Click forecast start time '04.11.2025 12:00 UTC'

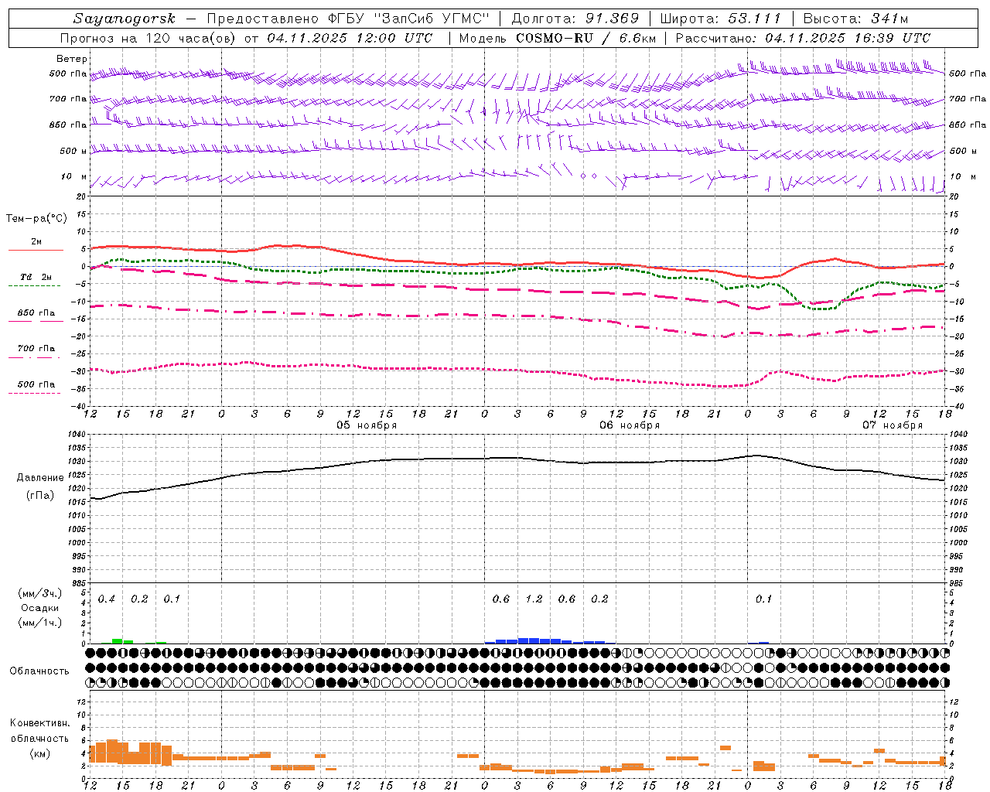pyautogui.click(x=350, y=38)
